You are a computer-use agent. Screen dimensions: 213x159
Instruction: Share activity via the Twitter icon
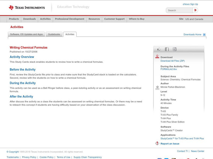coord(174,49)
